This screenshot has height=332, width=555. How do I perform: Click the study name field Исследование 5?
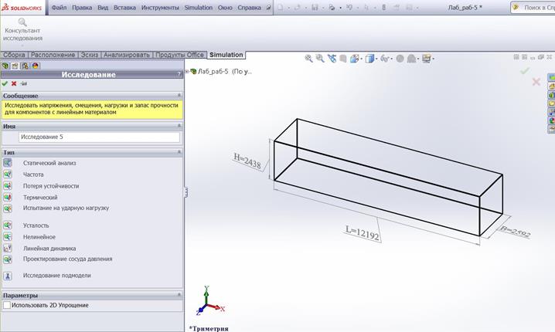[97, 137]
